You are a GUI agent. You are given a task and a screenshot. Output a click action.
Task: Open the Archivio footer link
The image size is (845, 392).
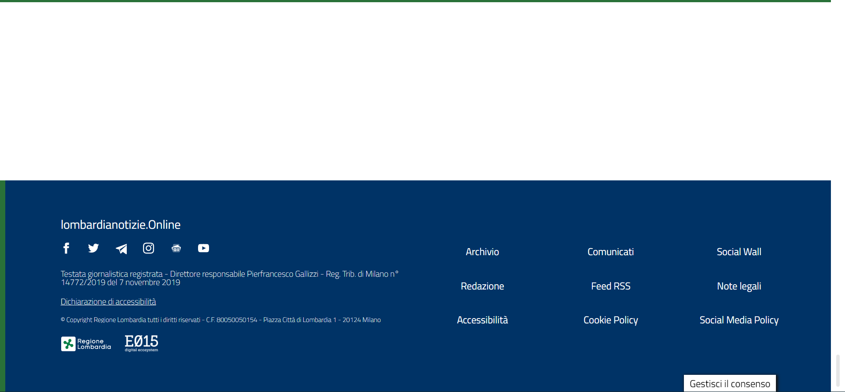(482, 252)
